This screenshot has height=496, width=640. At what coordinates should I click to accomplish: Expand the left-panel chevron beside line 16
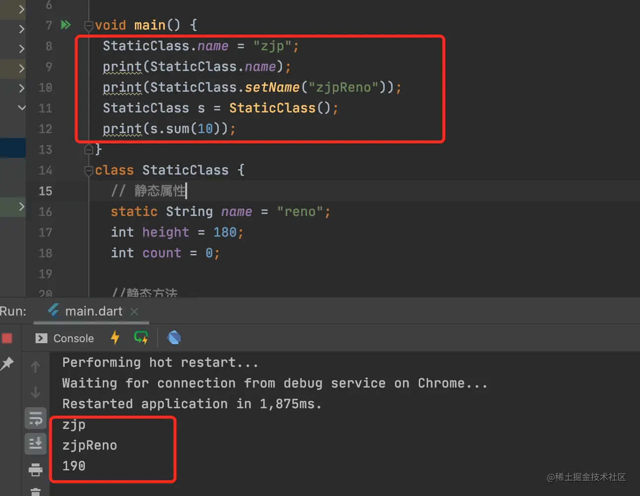click(x=21, y=206)
